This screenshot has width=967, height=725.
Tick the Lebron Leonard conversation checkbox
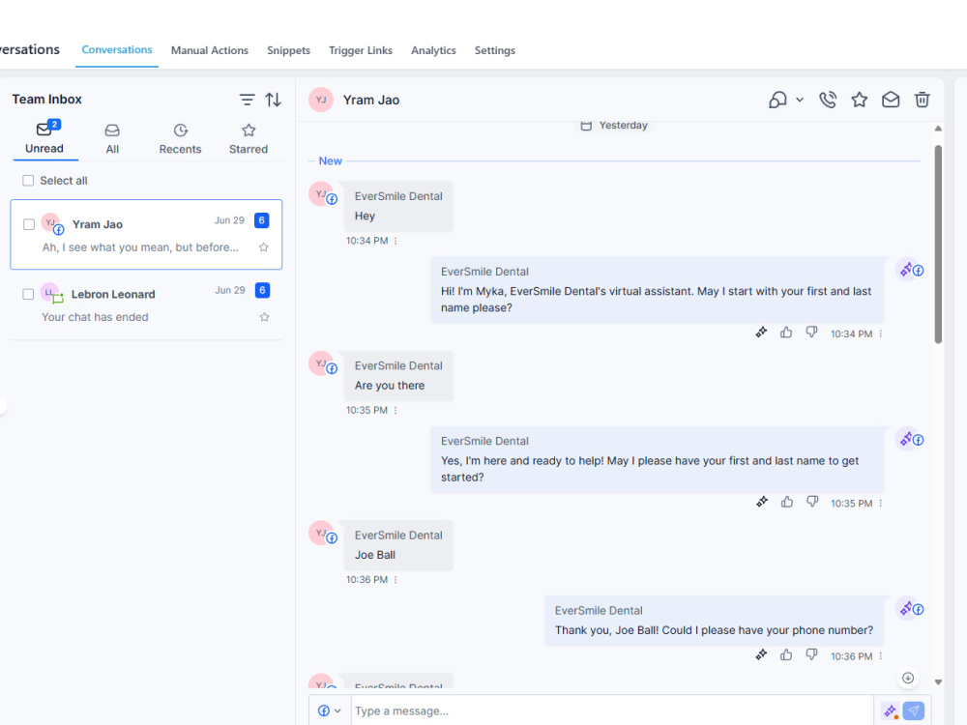pos(28,294)
